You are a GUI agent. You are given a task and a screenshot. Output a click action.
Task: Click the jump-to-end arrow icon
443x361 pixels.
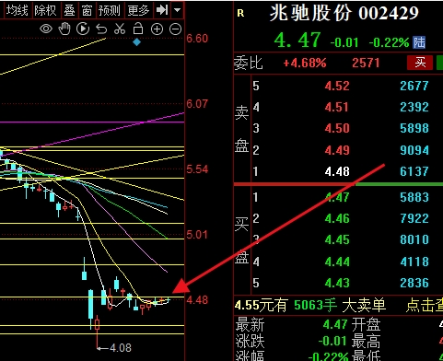click(x=162, y=10)
